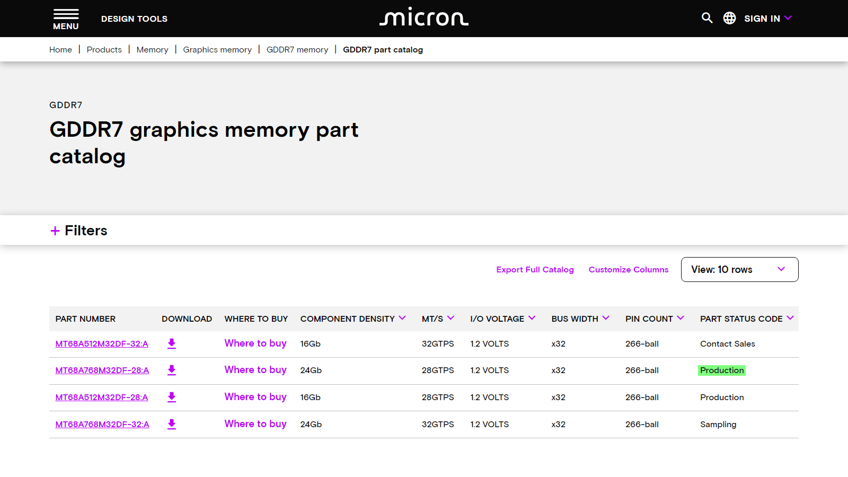Open the View: 10 rows dropdown
The width and height of the screenshot is (848, 477).
739,270
